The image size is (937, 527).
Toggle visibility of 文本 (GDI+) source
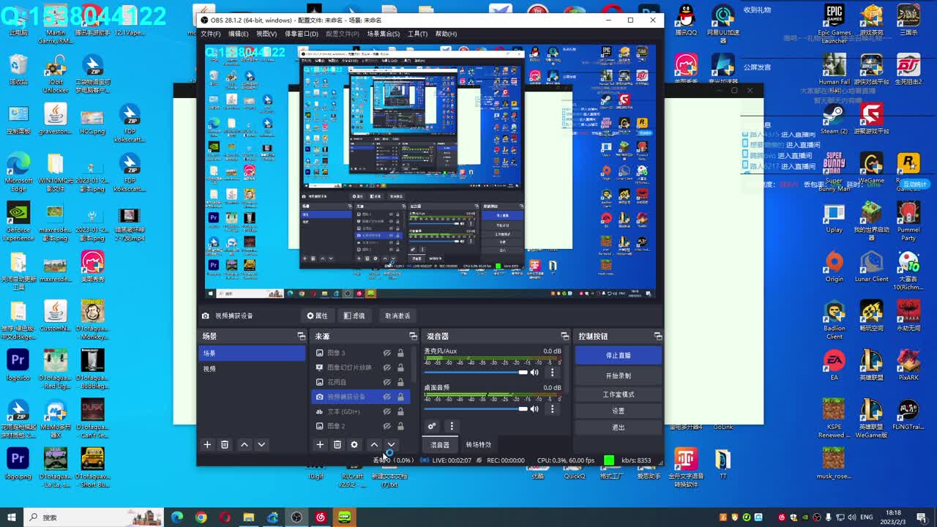(x=387, y=411)
